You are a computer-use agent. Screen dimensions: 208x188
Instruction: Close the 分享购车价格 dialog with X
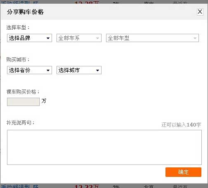click(x=200, y=12)
